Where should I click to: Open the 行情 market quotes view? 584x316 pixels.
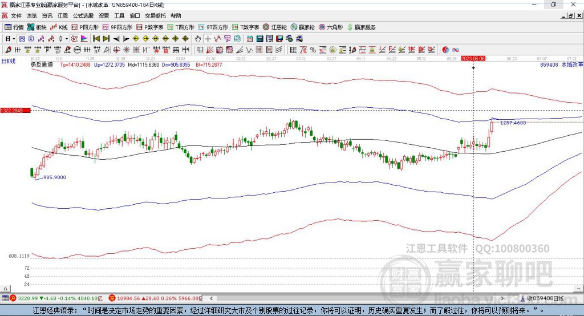pos(14,27)
